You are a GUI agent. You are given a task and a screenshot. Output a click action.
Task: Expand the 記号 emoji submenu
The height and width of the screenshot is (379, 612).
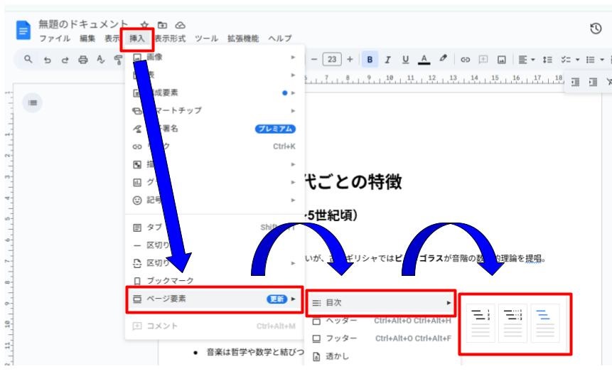(x=215, y=201)
